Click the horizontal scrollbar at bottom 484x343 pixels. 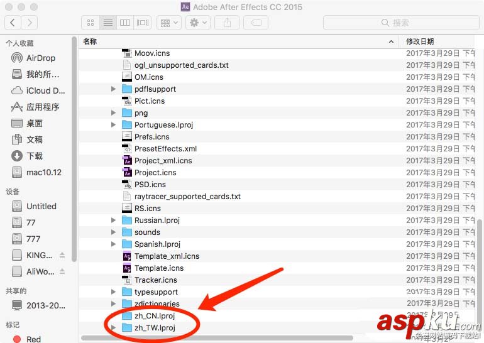click(217, 338)
